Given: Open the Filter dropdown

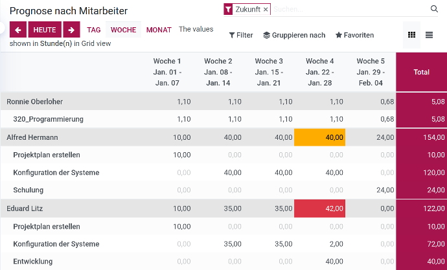Looking at the screenshot, I should 241,35.
